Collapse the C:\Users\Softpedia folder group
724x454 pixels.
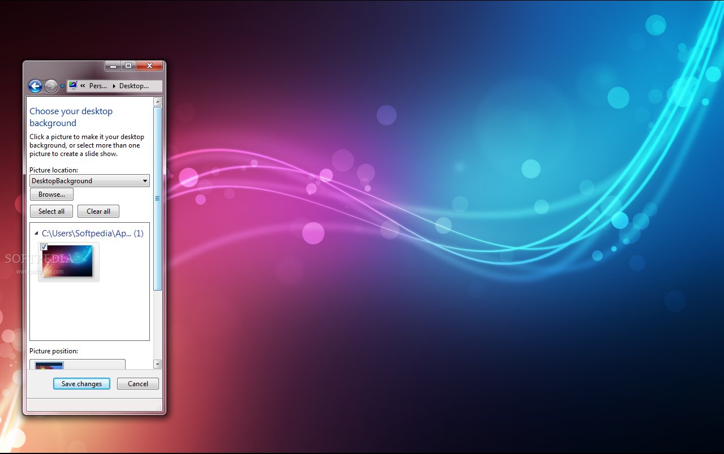[x=36, y=233]
